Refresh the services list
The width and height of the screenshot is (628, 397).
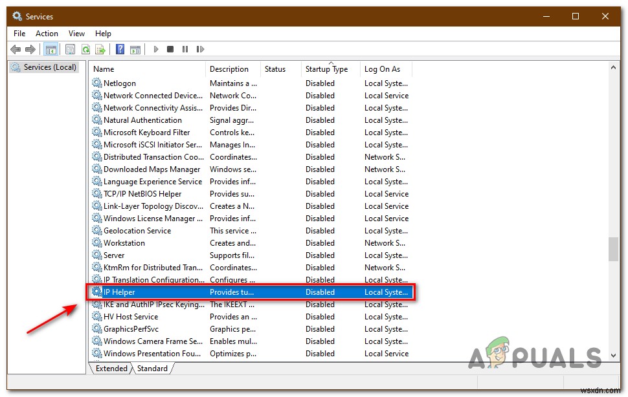tap(86, 48)
